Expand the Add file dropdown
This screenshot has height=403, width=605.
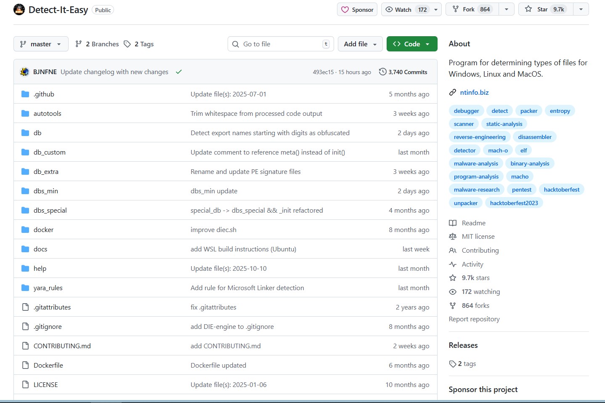360,44
